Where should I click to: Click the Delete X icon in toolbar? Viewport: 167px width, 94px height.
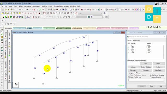pyautogui.click(x=23, y=10)
